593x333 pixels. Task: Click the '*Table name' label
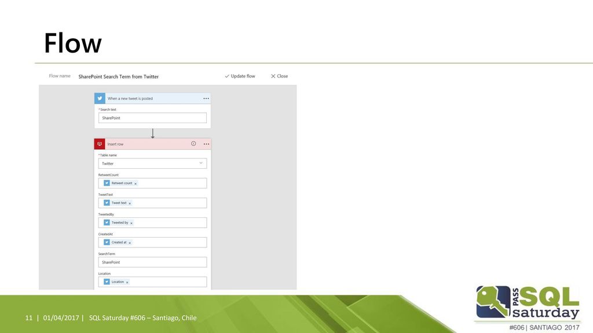click(x=108, y=155)
